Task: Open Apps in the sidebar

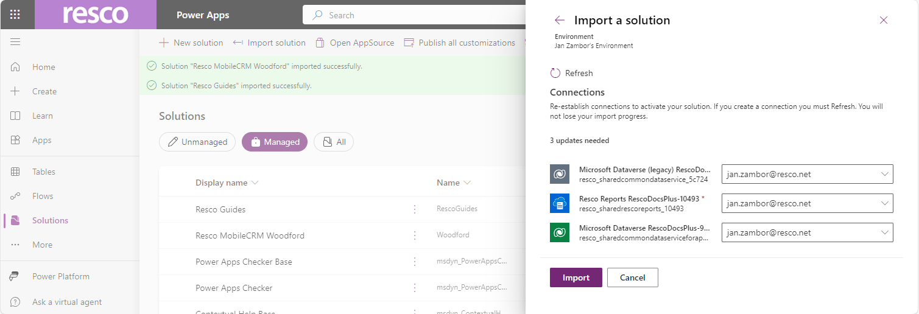Action: (42, 140)
